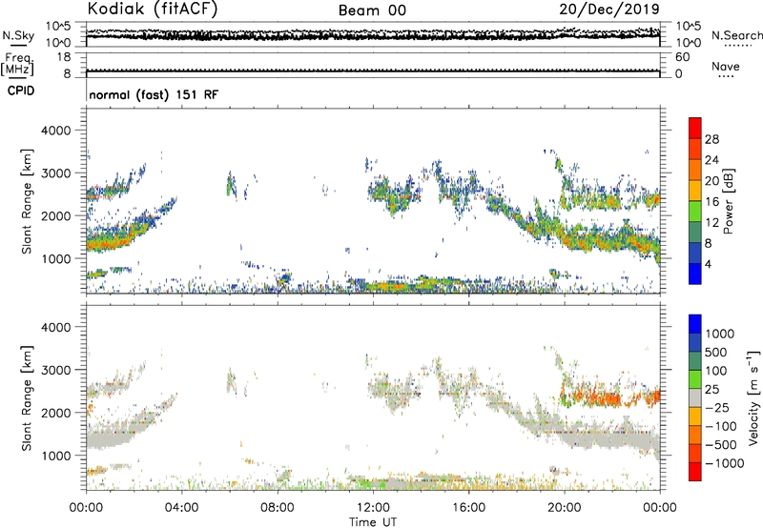Click the "2000" tick on the Power panel
This screenshot has width=763, height=528.
click(55, 215)
